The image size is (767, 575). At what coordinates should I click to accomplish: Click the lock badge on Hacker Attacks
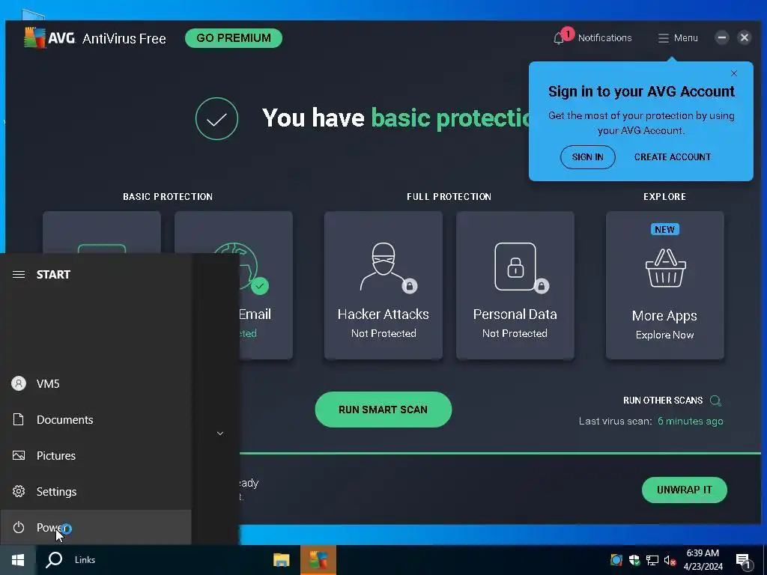(x=410, y=285)
